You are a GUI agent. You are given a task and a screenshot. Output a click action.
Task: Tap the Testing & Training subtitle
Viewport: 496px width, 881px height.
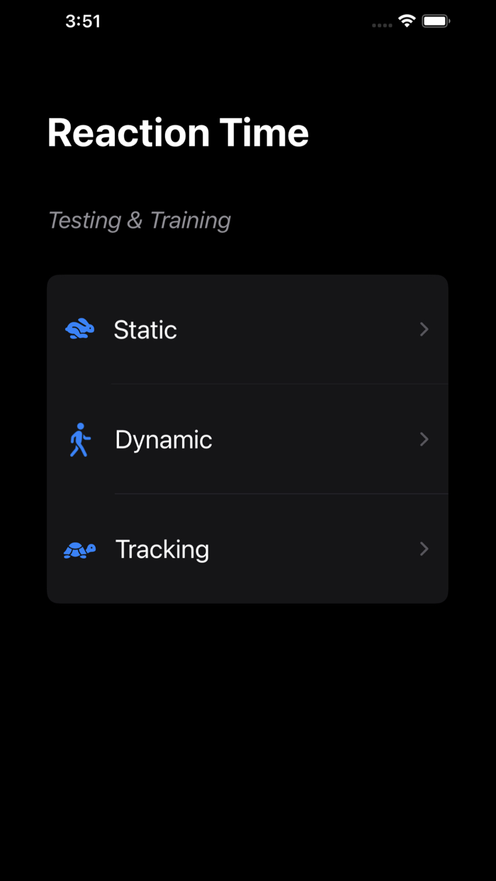139,220
